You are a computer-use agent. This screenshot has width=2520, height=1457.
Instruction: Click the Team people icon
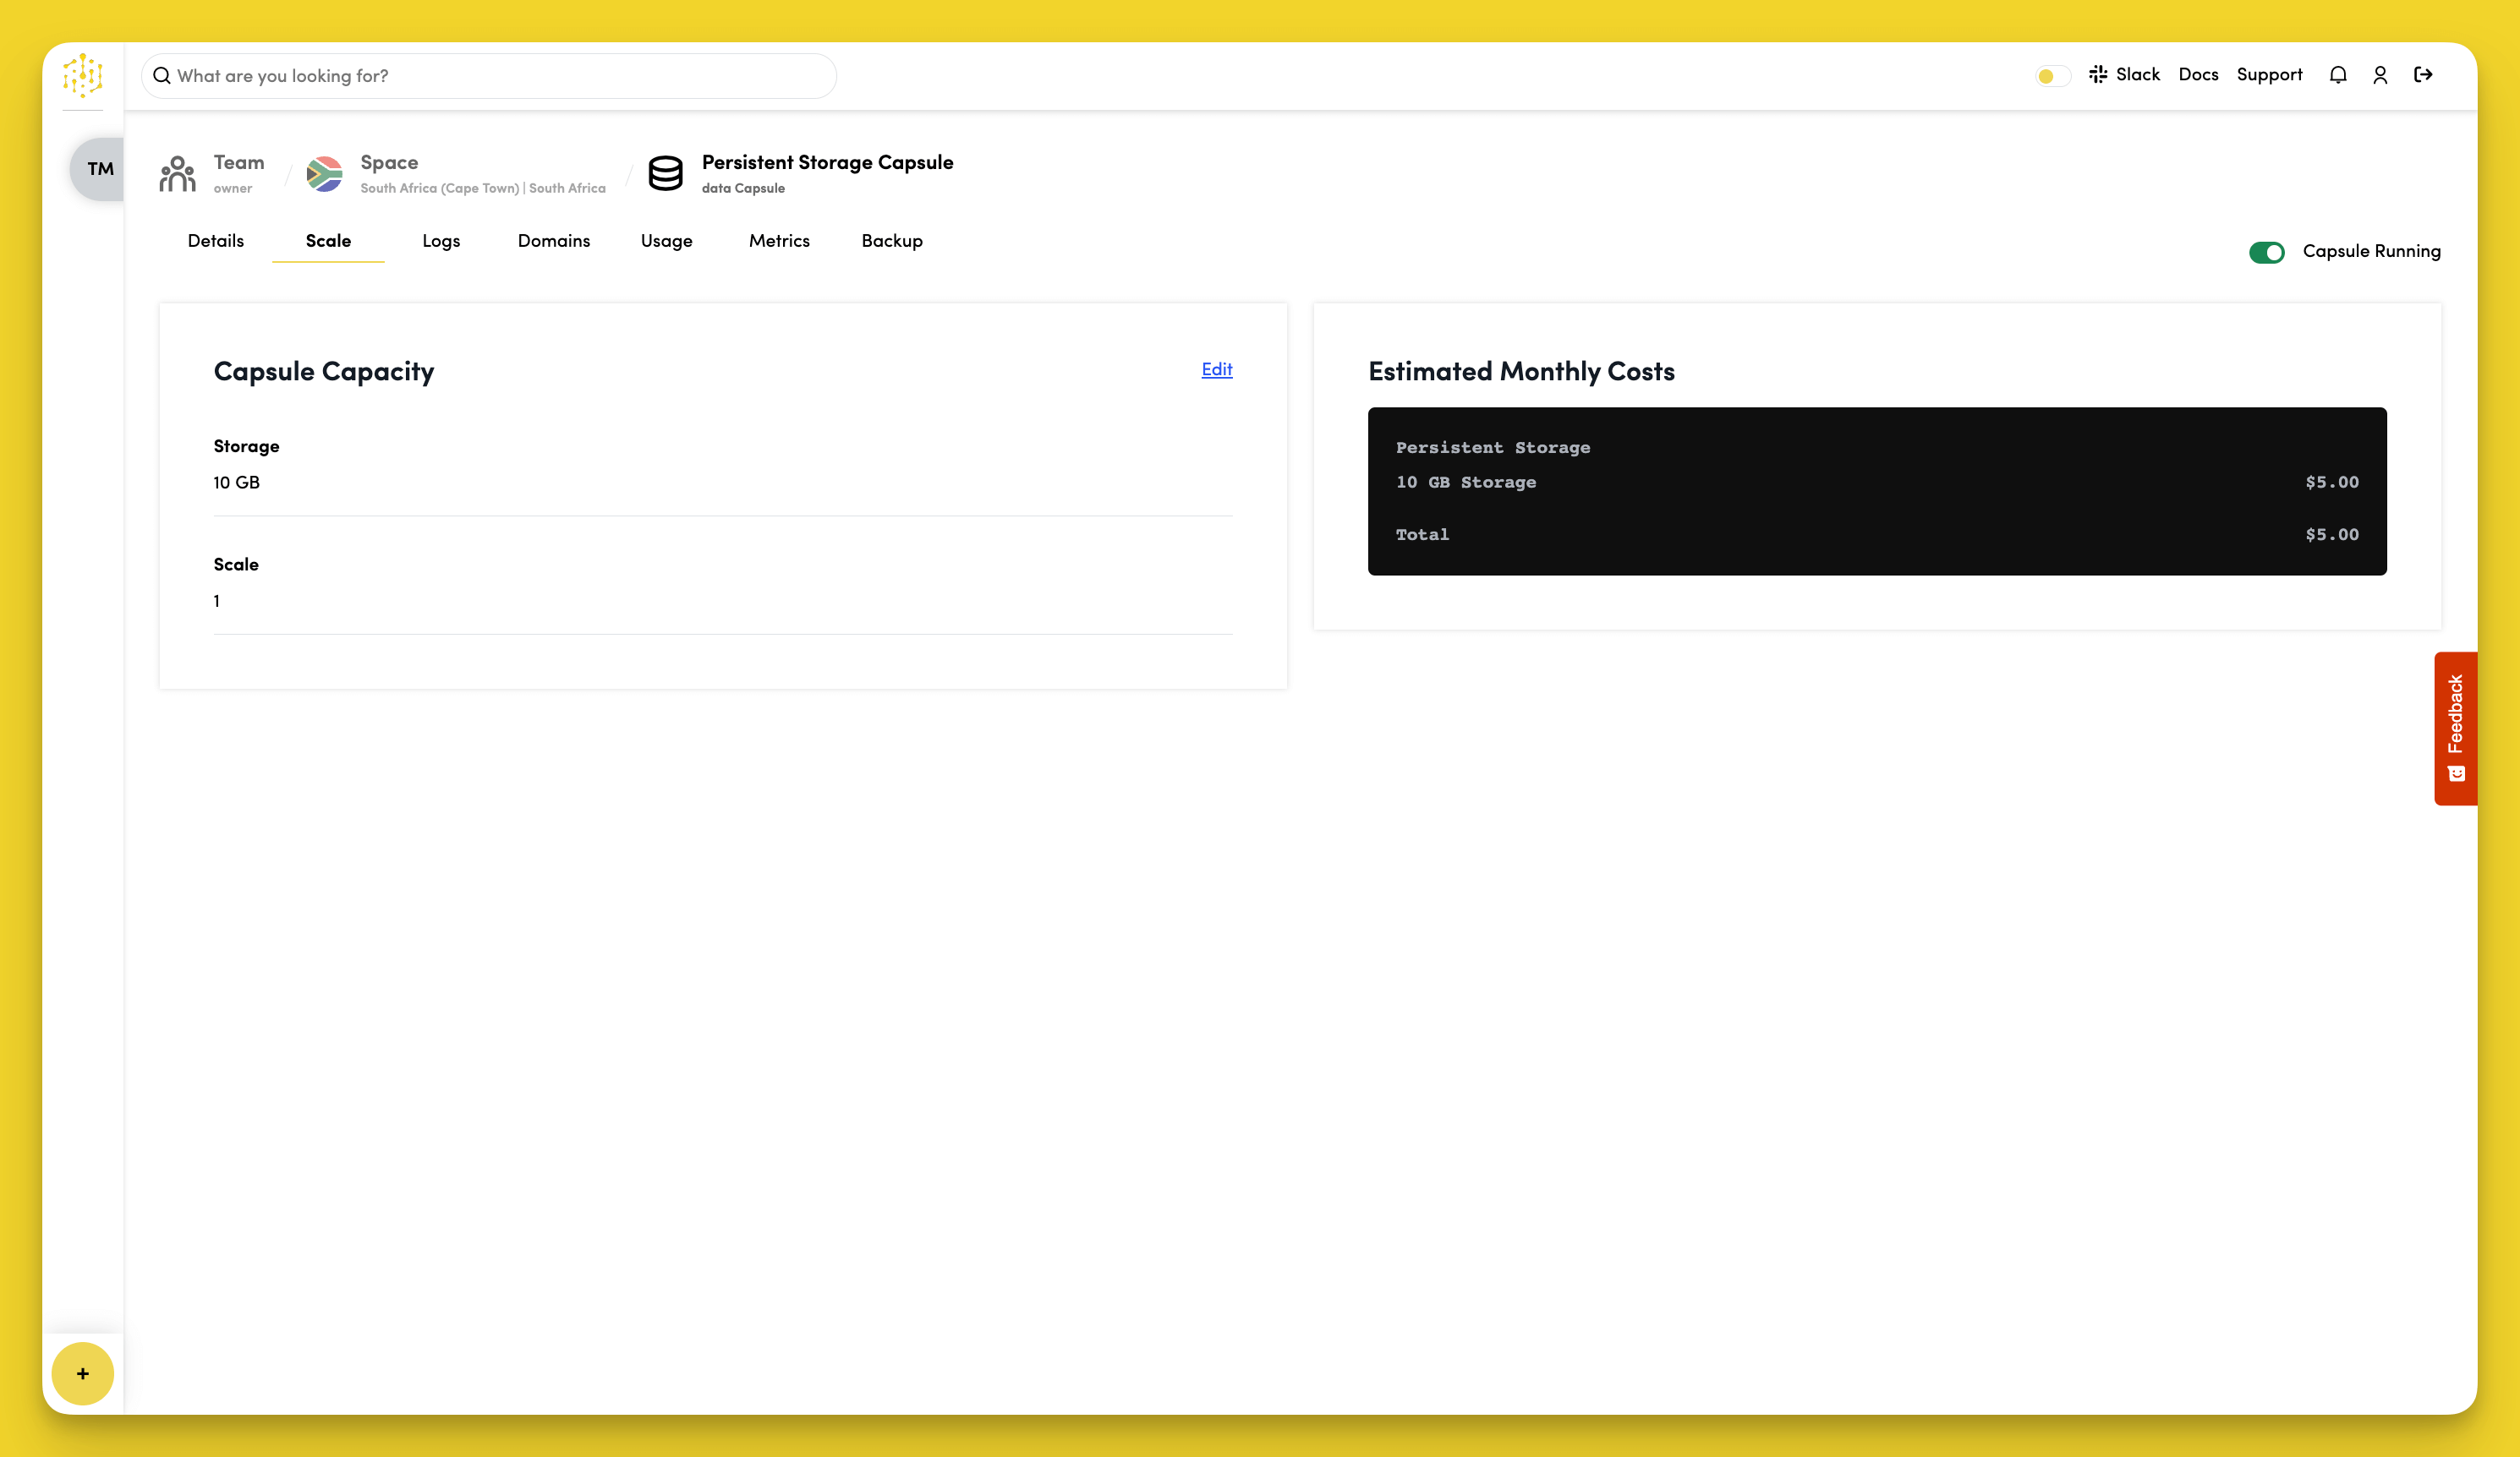(x=177, y=174)
